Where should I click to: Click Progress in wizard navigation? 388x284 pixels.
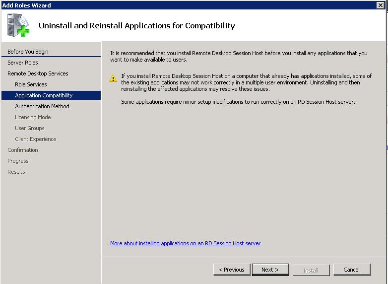(18, 161)
